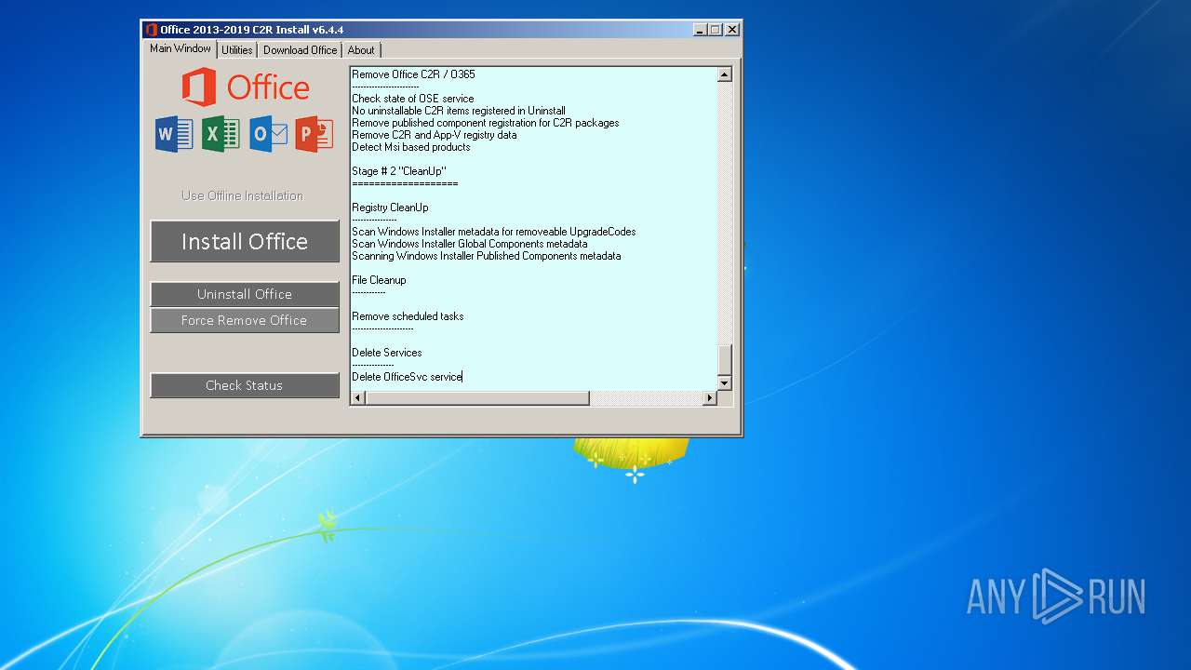Click the vertical scrollbar thumb in log
This screenshot has height=670, width=1191.
725,359
